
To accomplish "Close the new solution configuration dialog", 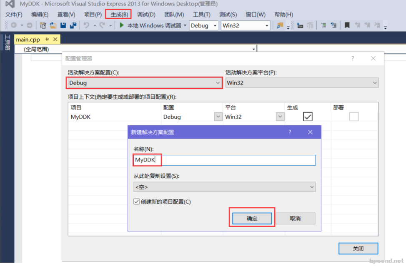I will (x=310, y=132).
